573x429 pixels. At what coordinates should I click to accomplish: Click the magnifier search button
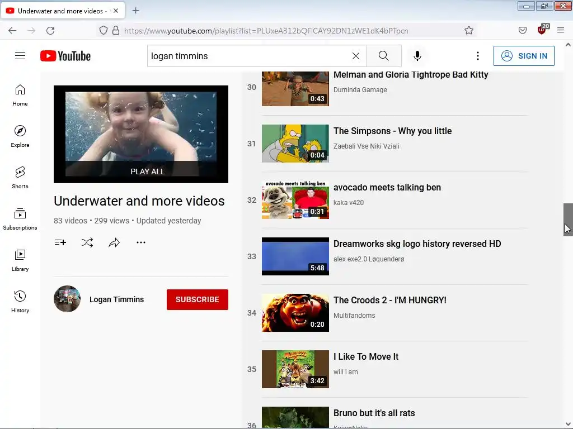384,56
